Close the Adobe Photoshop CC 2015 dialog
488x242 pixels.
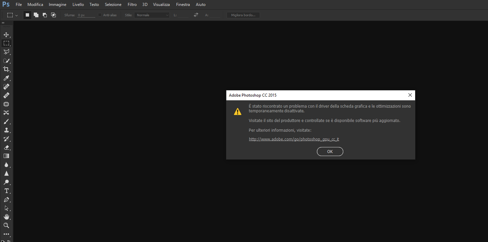(x=410, y=95)
